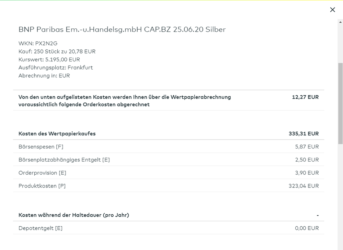The image size is (343, 250).
Task: Click the Kauf line showing 250 Stück
Action: pos(57,51)
